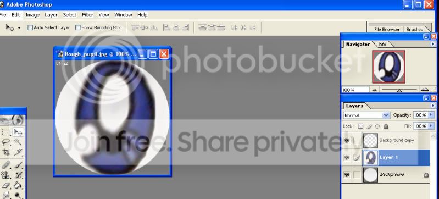
Task: Enable the Auto Select Layer checkbox
Action: pos(30,27)
